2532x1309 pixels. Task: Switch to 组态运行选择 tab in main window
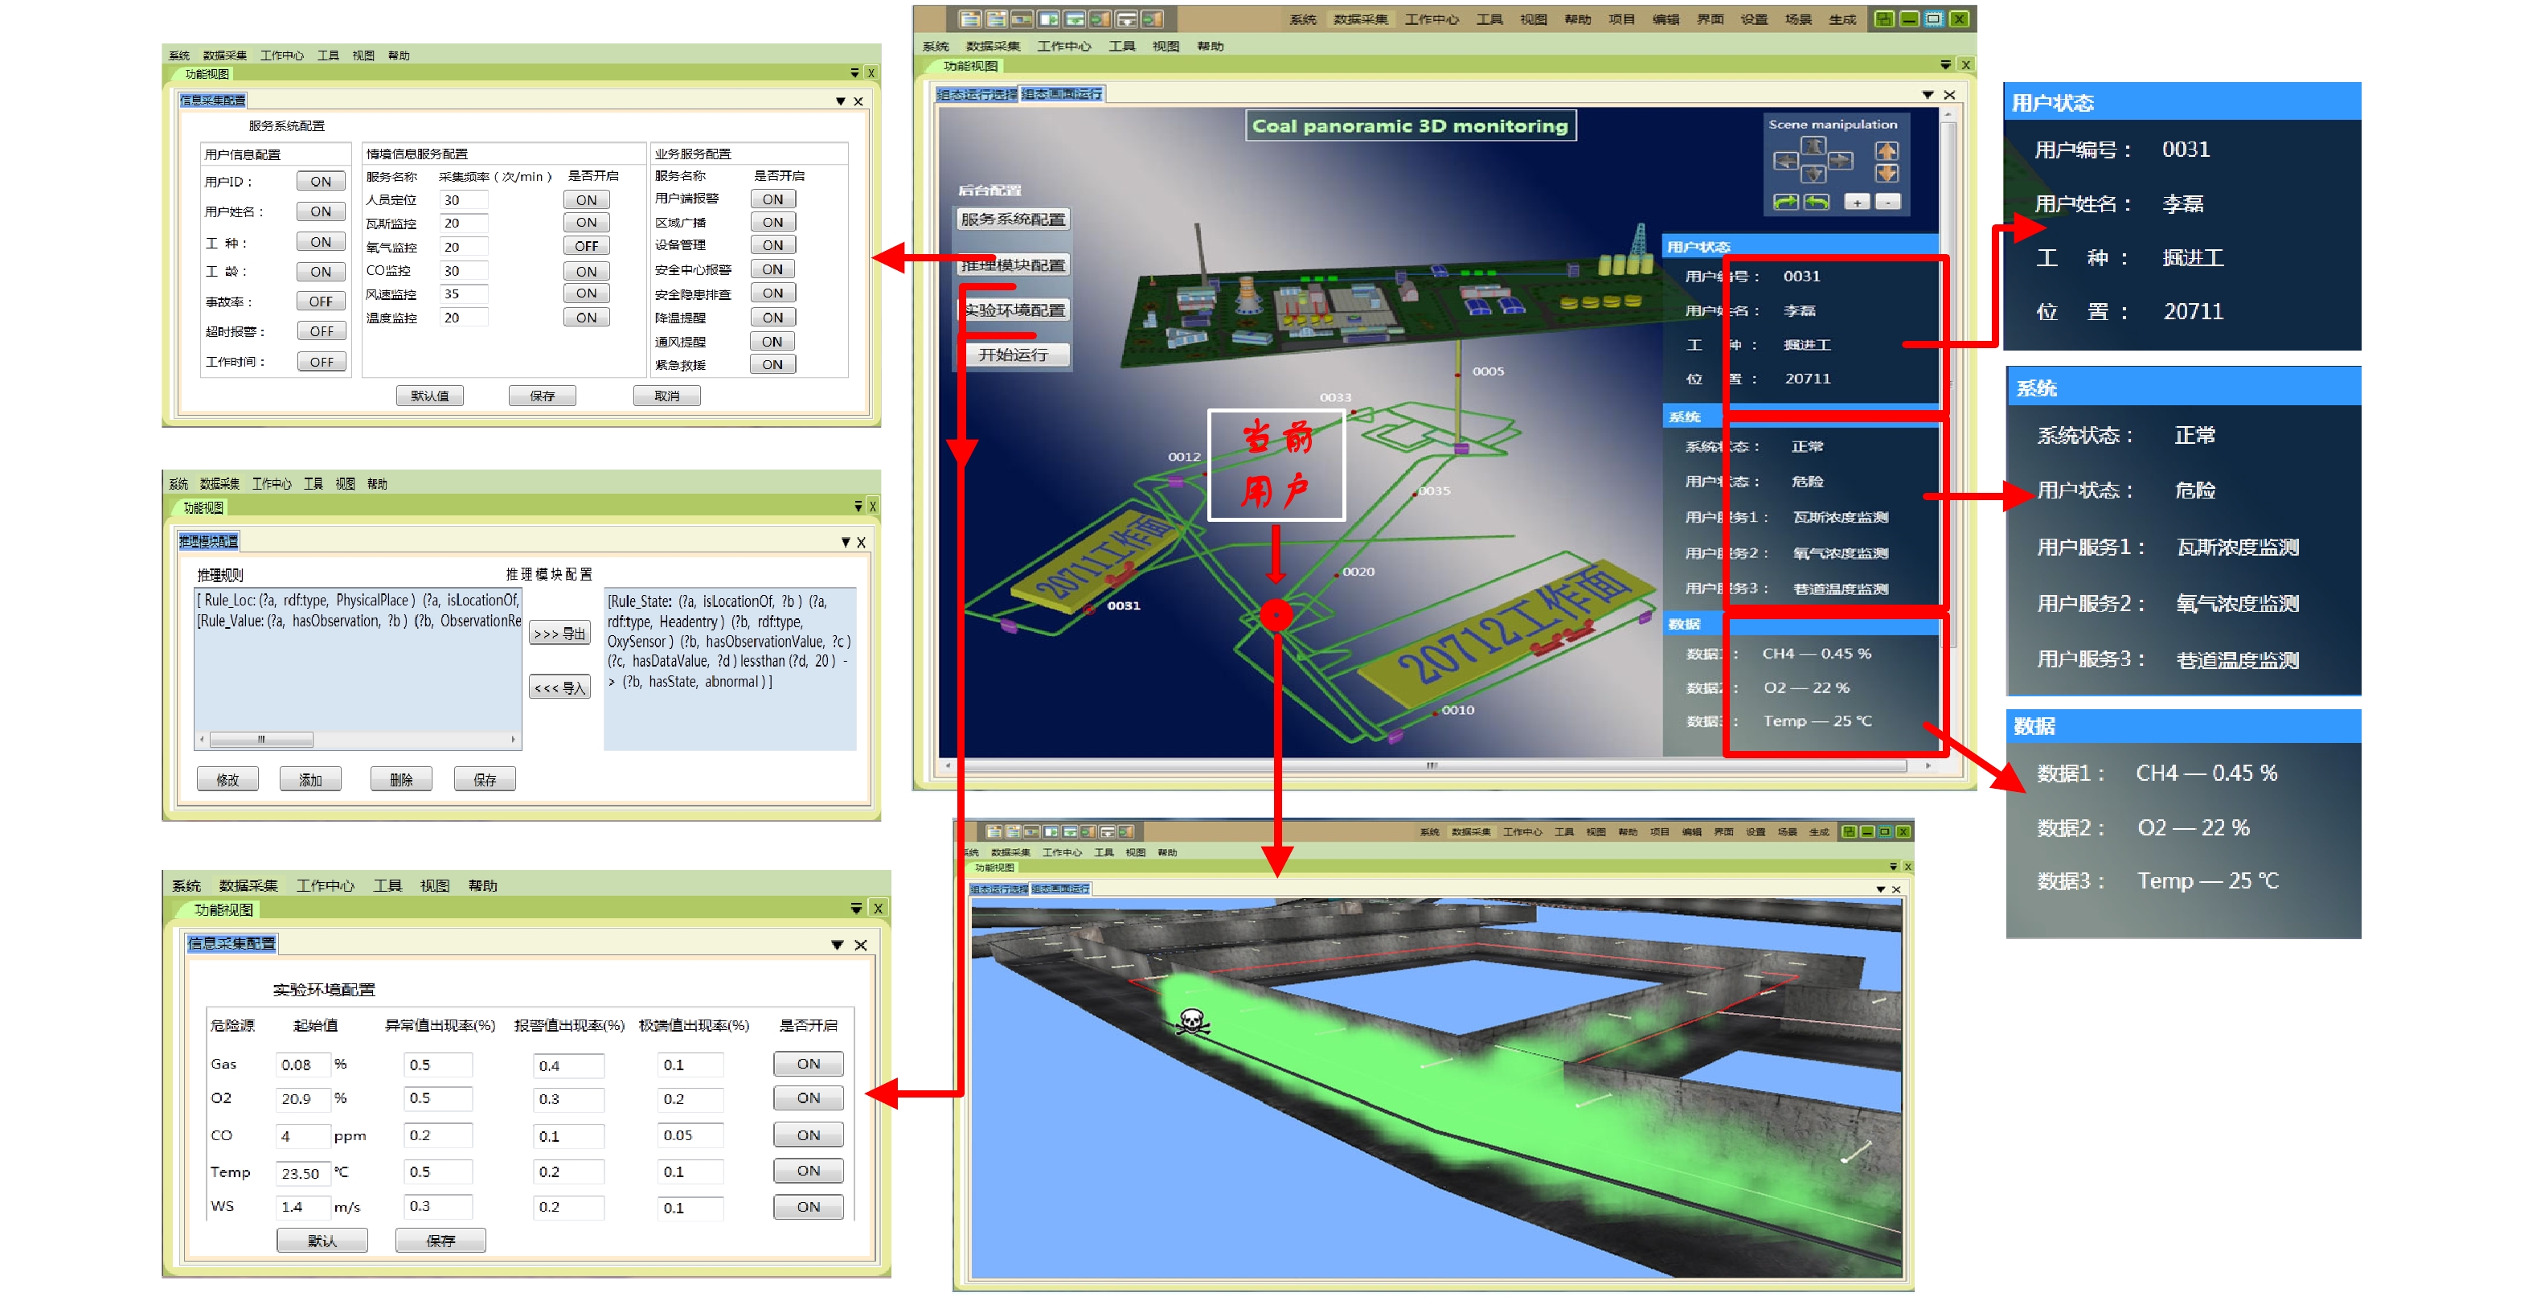point(976,94)
